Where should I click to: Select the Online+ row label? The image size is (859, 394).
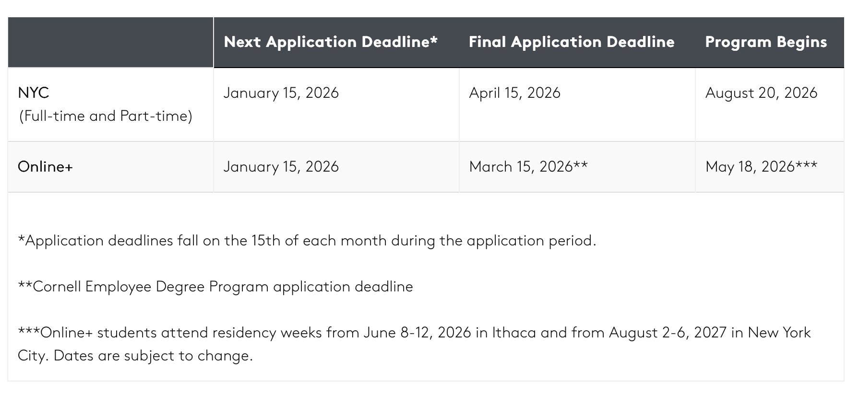[x=45, y=167]
